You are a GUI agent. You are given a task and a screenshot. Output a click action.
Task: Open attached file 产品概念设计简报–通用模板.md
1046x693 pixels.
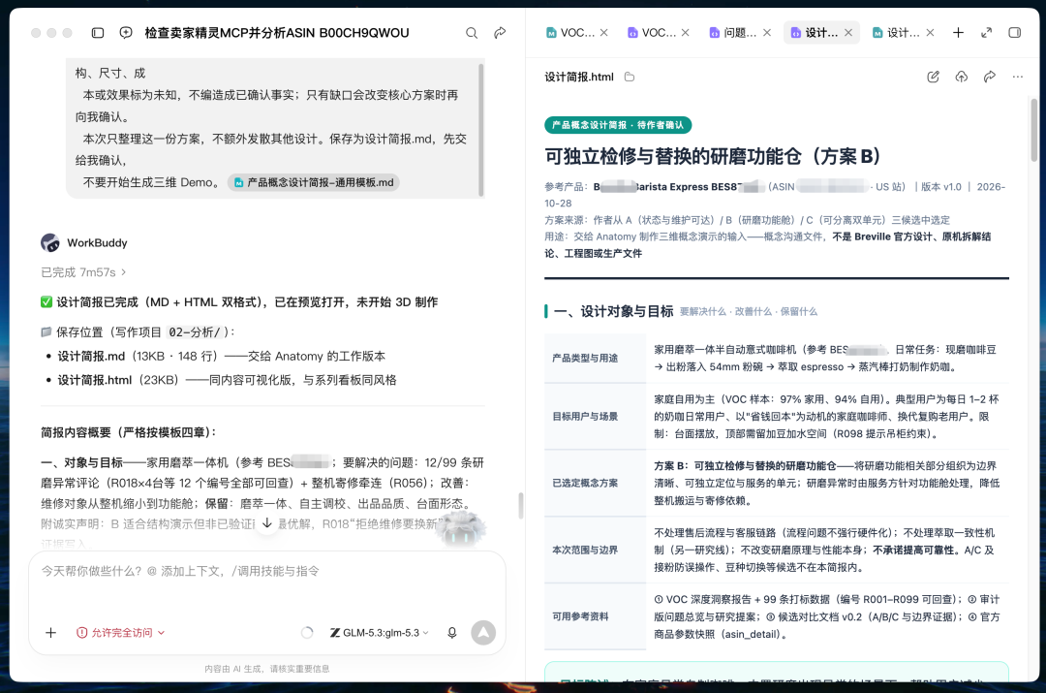[x=314, y=182]
